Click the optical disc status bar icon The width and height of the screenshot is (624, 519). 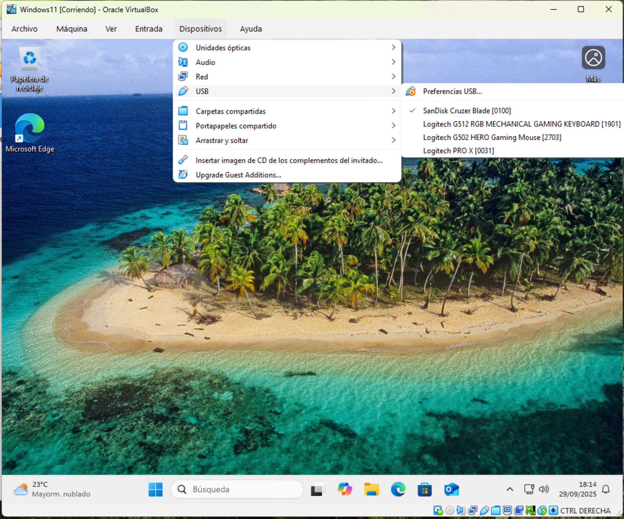click(450, 511)
